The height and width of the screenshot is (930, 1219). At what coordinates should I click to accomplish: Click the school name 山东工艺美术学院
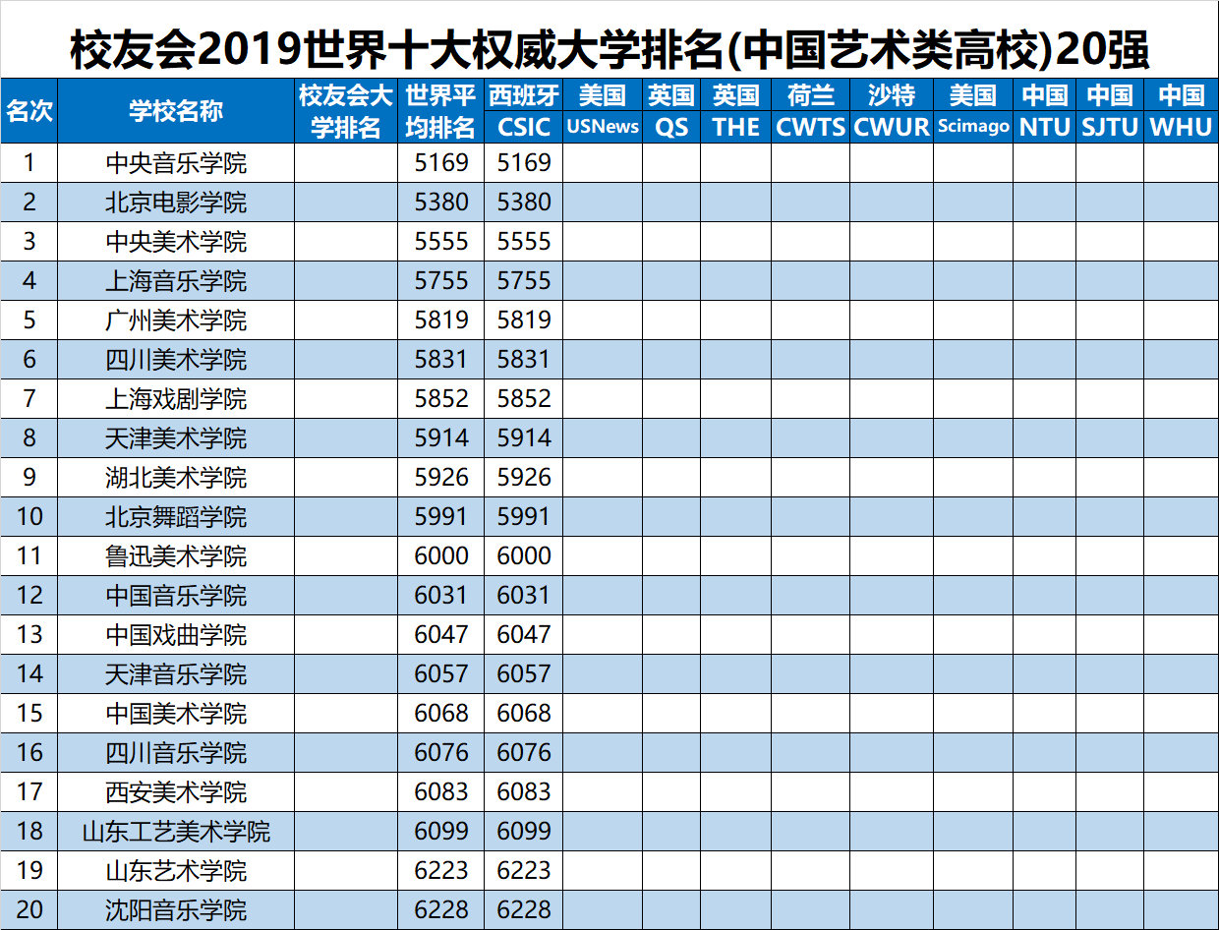pos(176,832)
